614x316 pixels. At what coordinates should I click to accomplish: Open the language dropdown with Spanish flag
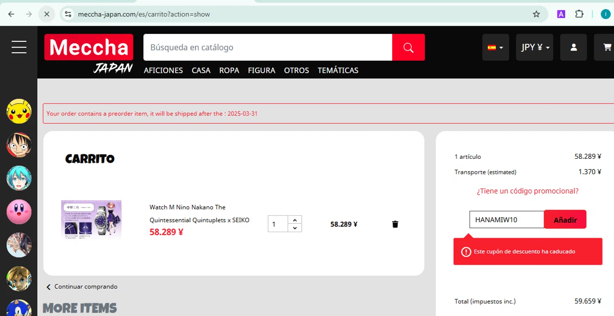click(x=496, y=47)
